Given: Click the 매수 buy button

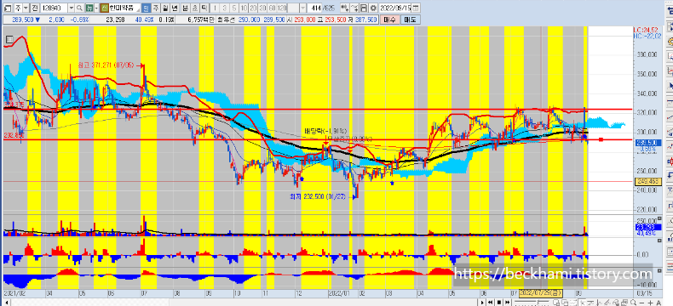Looking at the screenshot, I should (389, 20).
